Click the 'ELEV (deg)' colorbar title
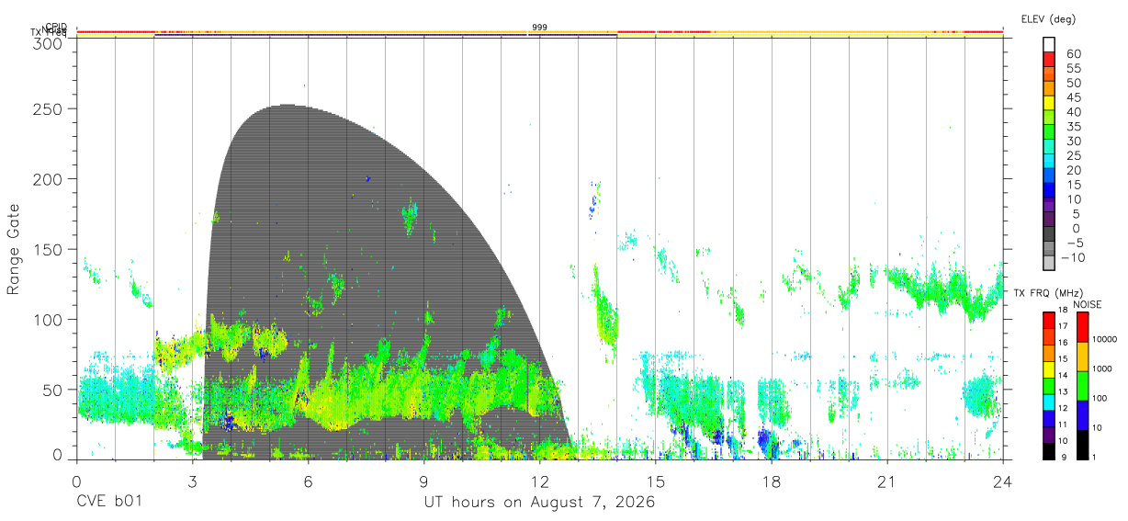Screen dimensions: 1128x521 pos(1048,19)
